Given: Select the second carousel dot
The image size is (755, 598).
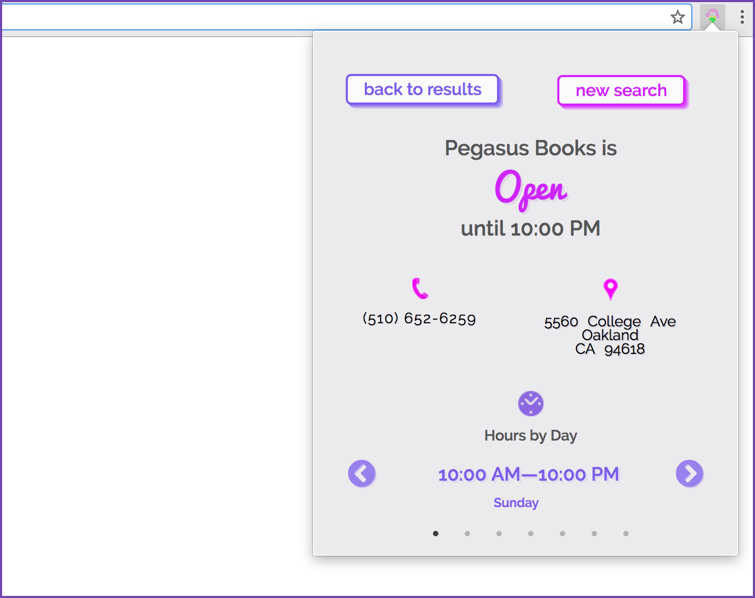Looking at the screenshot, I should [467, 534].
